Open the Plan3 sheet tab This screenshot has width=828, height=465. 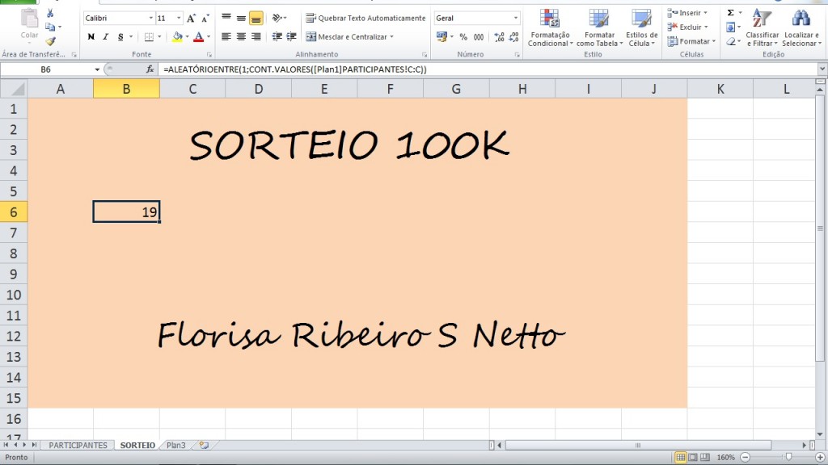point(175,444)
